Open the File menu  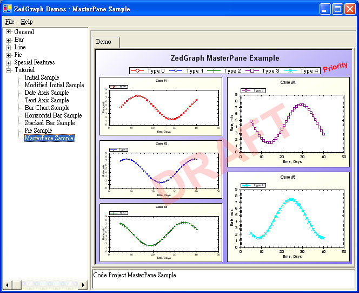coord(10,22)
